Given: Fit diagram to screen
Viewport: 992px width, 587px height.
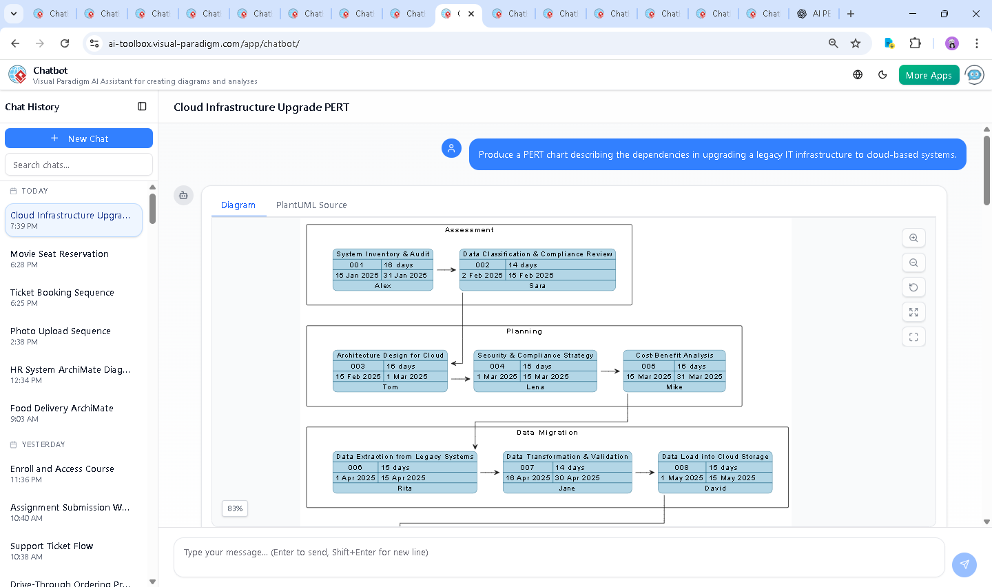Looking at the screenshot, I should point(913,312).
